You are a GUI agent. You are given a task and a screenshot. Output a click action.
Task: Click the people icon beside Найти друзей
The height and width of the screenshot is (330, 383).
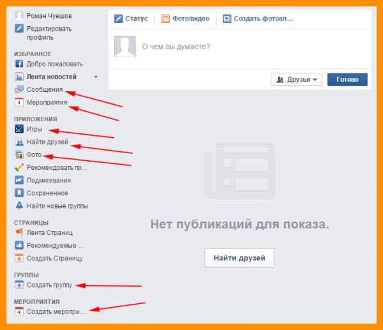[19, 142]
